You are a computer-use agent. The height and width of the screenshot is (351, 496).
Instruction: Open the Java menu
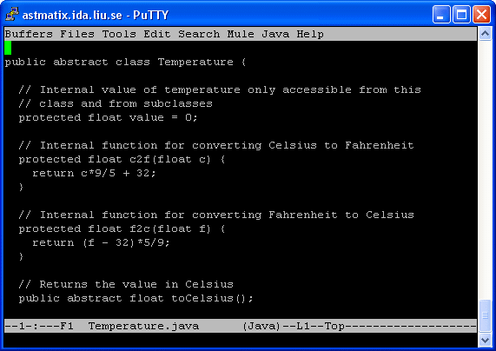pos(275,34)
